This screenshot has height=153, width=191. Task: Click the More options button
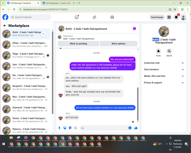click(x=118, y=44)
